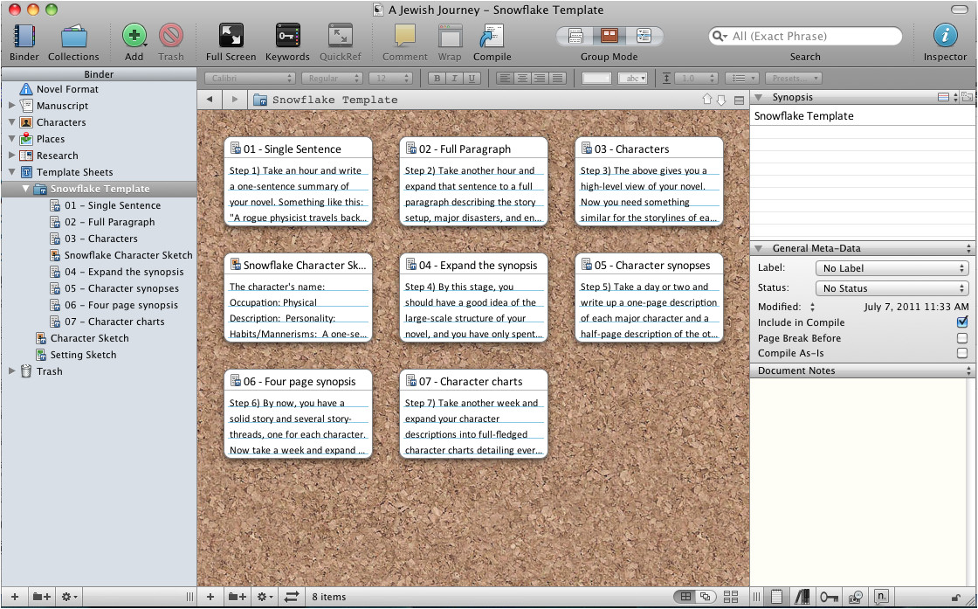The height and width of the screenshot is (609, 978).
Task: Click icon on 04 - Expand the synopsis card
Action: [x=411, y=265]
